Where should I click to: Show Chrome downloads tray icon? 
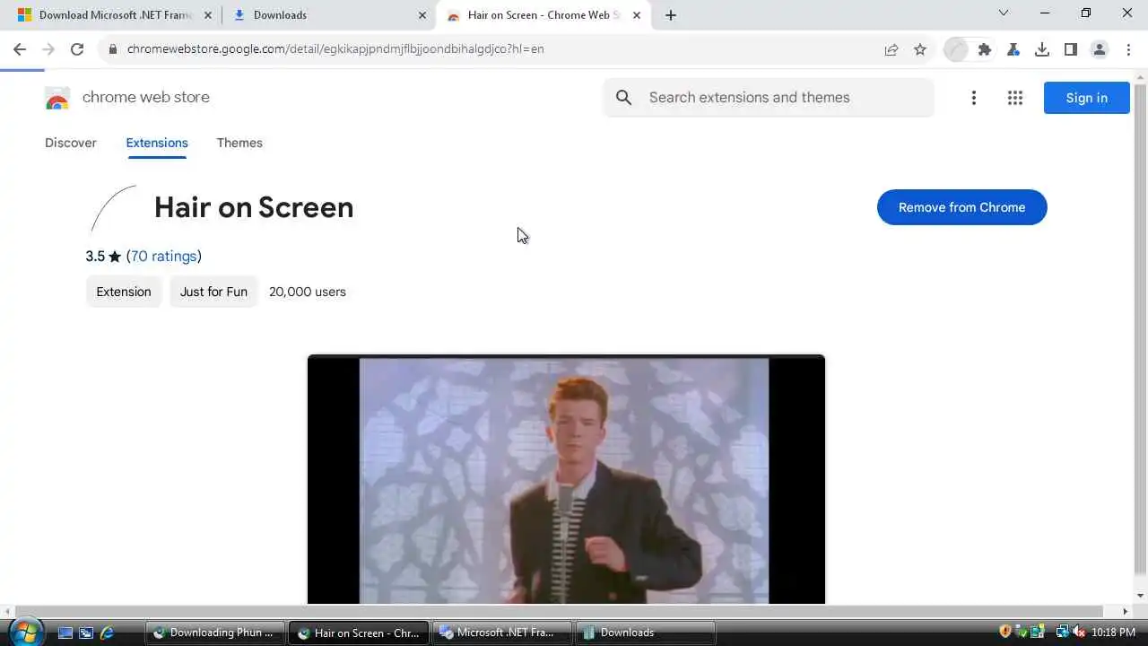point(1042,49)
